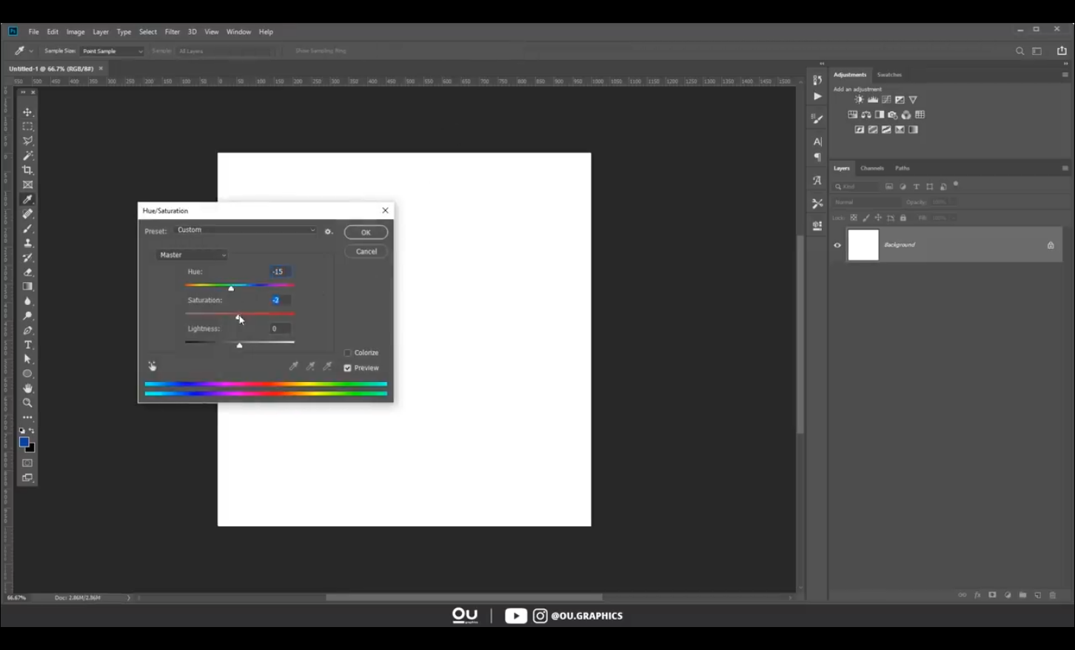Screen dimensions: 1075x650
Task: Hide the Background layer visibility eye
Action: [x=837, y=245]
